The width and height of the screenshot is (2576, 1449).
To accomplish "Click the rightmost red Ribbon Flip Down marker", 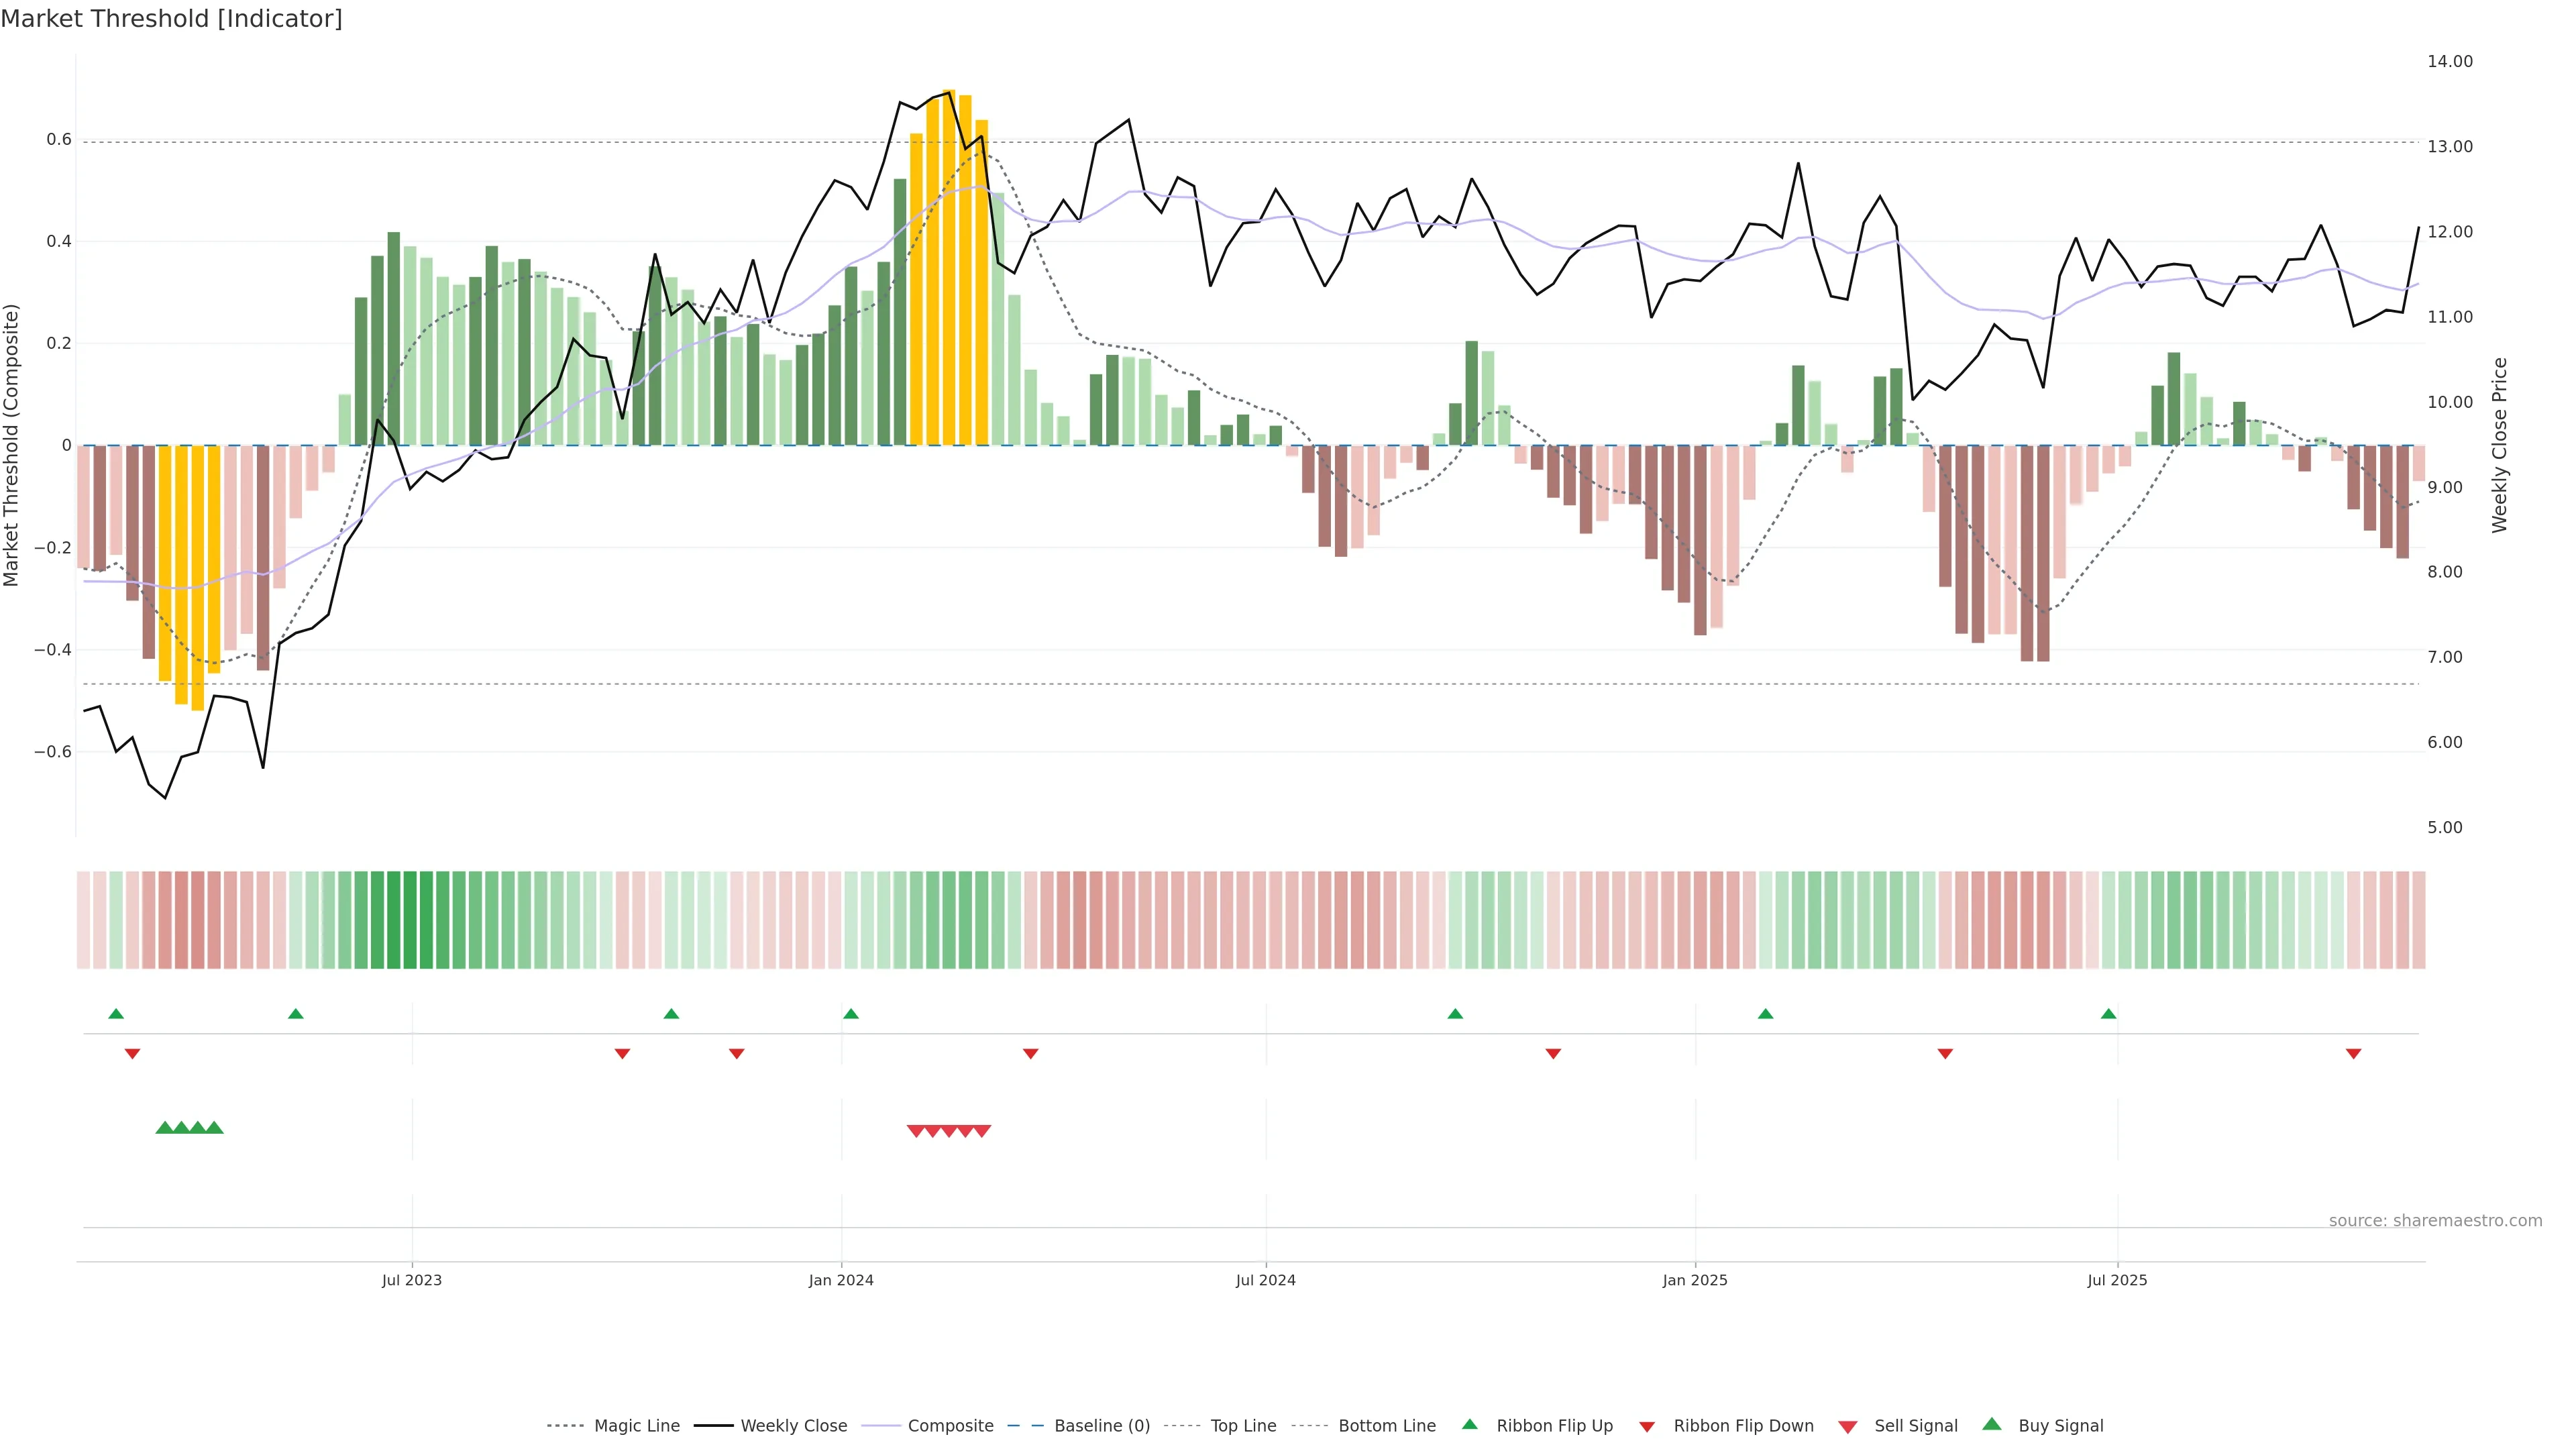I will pos(2353,1054).
